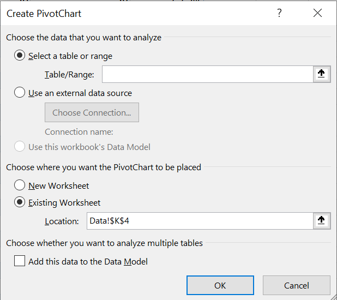Click the Location range selector arrow icon

tap(322, 220)
